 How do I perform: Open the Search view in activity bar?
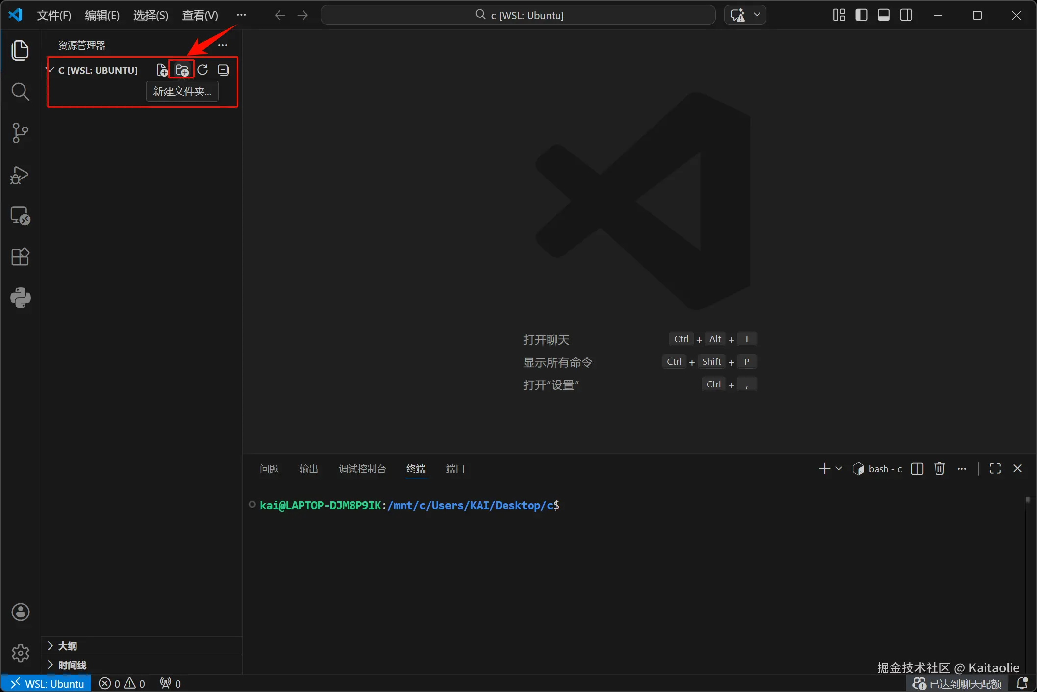(20, 92)
